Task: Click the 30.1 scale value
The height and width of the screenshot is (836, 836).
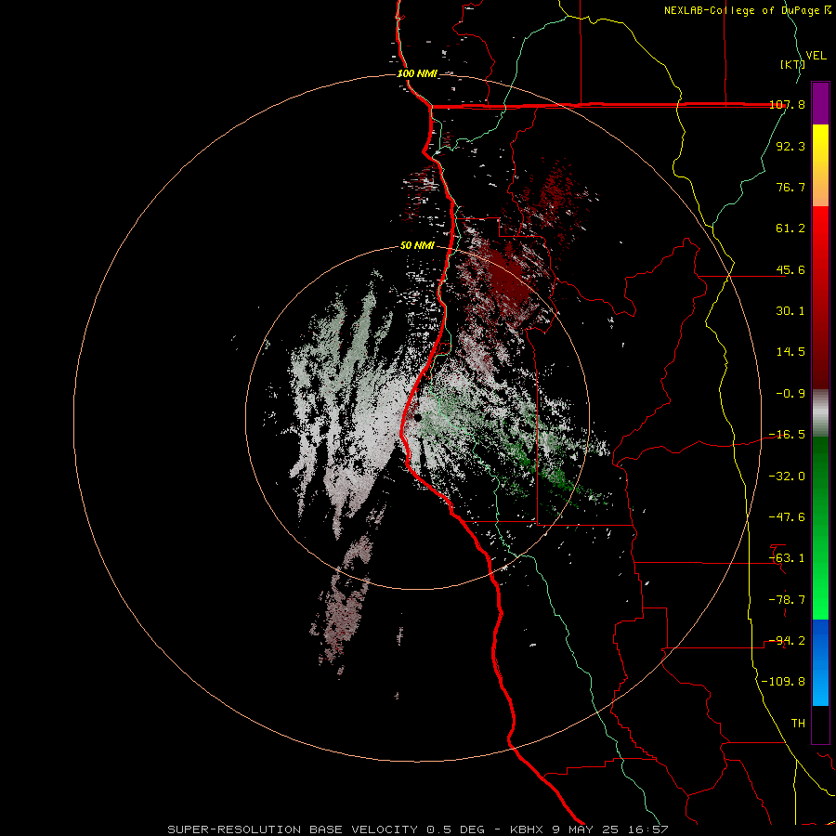Action: click(790, 311)
